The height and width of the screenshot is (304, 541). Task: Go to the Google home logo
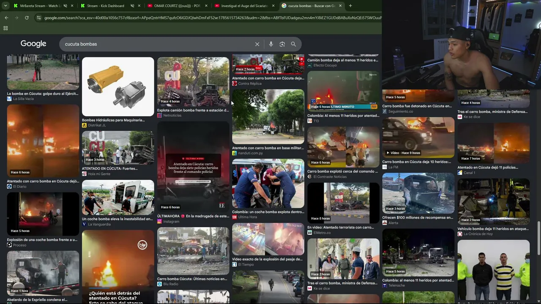33,44
